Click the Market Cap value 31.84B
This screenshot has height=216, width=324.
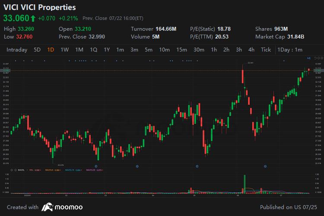[295, 37]
